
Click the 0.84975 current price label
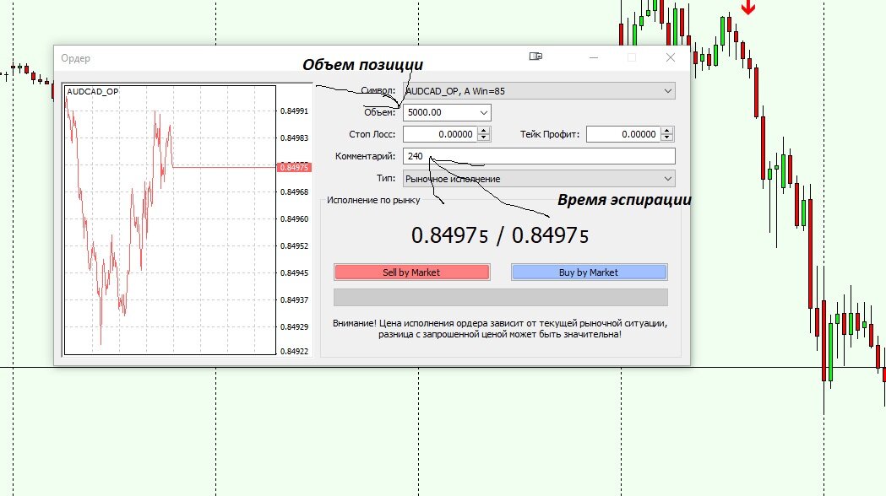coord(295,167)
